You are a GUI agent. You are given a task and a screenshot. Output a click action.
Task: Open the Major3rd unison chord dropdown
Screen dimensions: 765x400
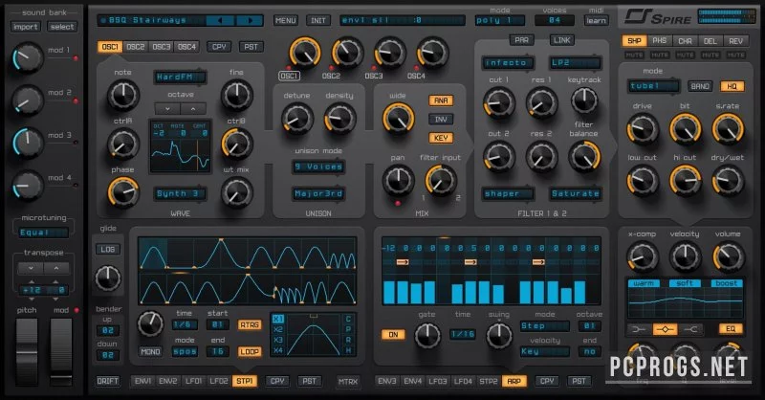[x=318, y=193]
